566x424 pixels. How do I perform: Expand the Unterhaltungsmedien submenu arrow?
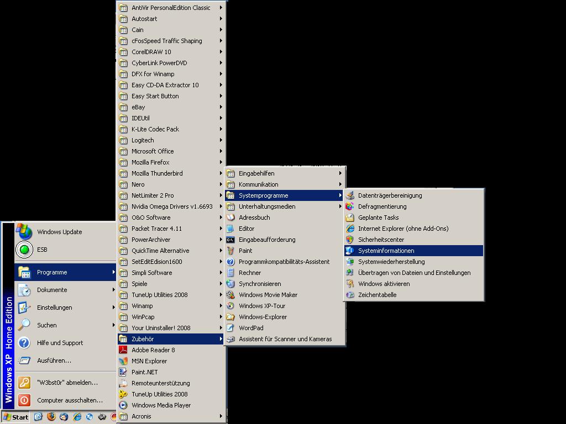tap(340, 206)
